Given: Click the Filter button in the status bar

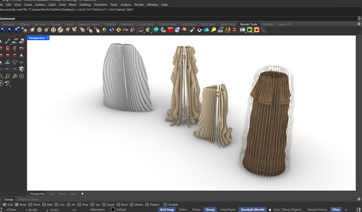Looking at the screenshot, I should pyautogui.click(x=336, y=210).
